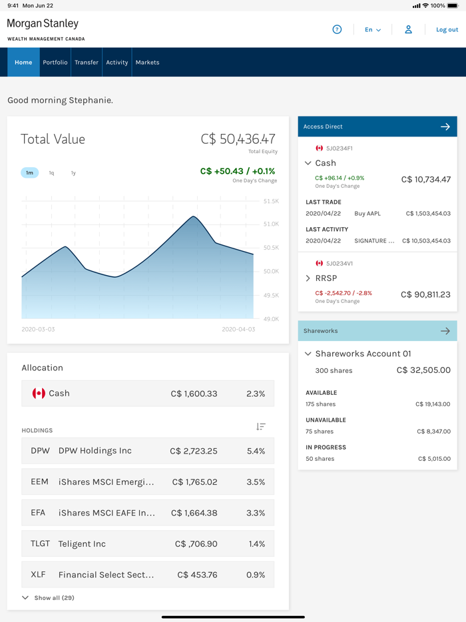This screenshot has height=622, width=466.
Task: Click the 2020-03-03 chart start date
Action: [38, 329]
